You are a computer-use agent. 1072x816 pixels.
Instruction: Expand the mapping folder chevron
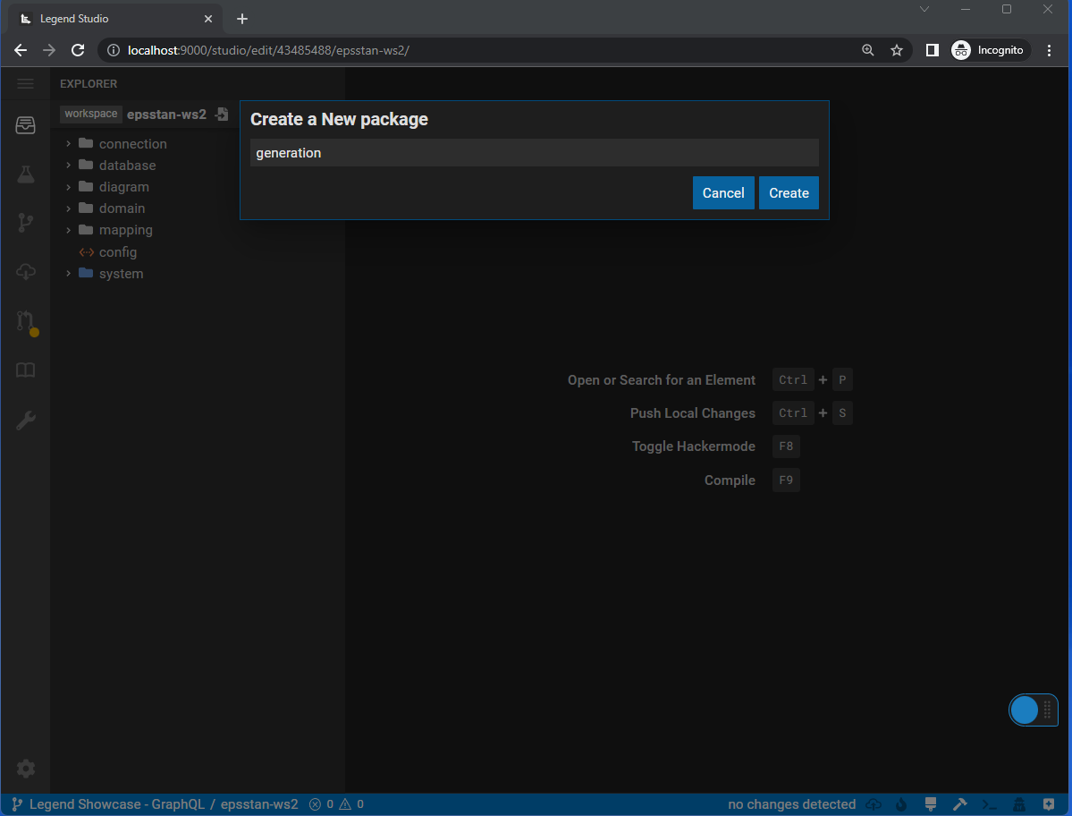(x=68, y=230)
